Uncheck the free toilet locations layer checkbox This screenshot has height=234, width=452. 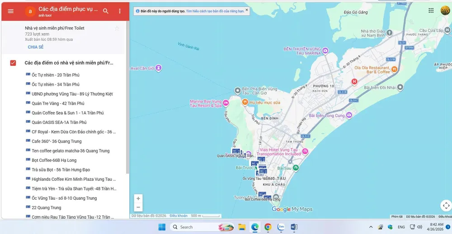pos(13,63)
